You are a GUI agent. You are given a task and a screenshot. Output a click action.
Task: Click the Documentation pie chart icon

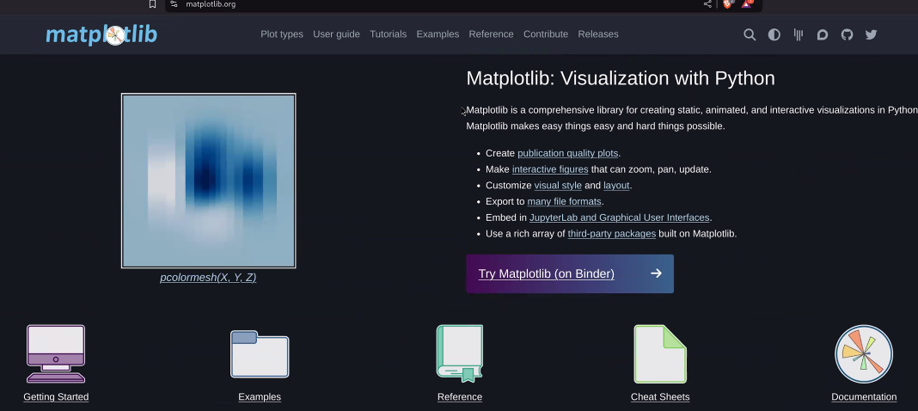(864, 353)
